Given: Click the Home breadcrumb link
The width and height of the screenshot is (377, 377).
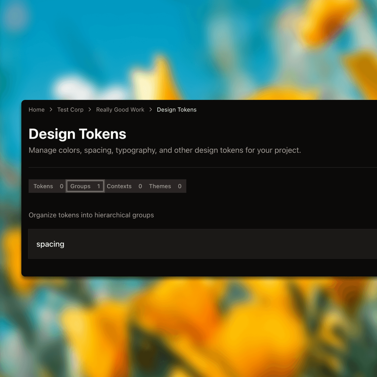Looking at the screenshot, I should (x=36, y=110).
